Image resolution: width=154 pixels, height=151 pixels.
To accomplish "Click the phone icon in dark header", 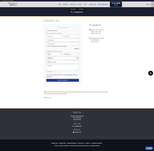I will (x=72, y=12).
